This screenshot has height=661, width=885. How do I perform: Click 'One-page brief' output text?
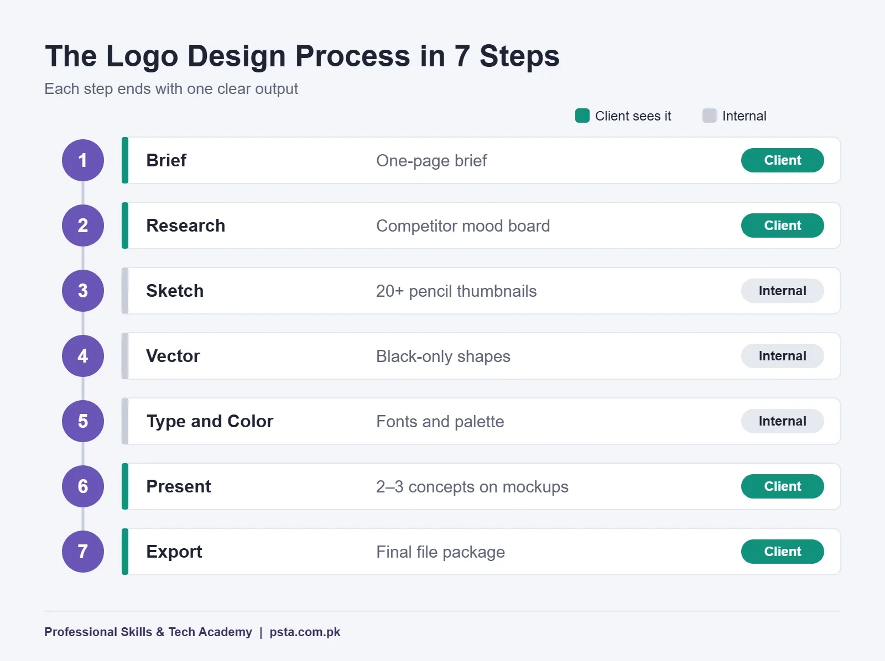431,161
